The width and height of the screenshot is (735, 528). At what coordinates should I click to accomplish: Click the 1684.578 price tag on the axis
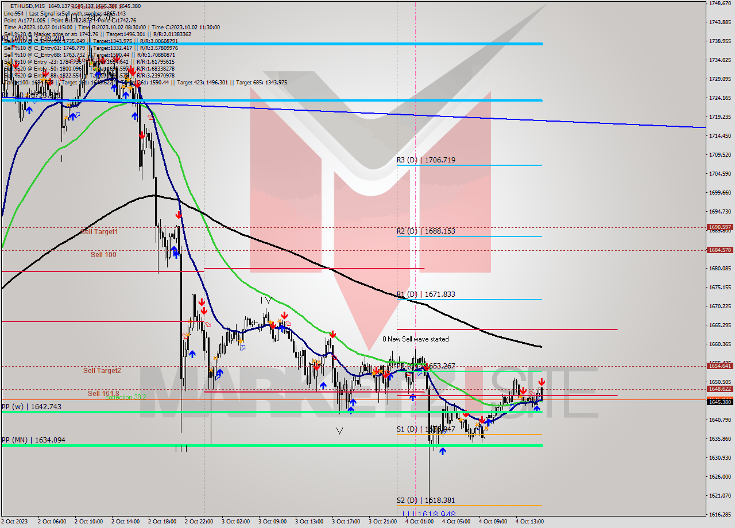click(719, 250)
